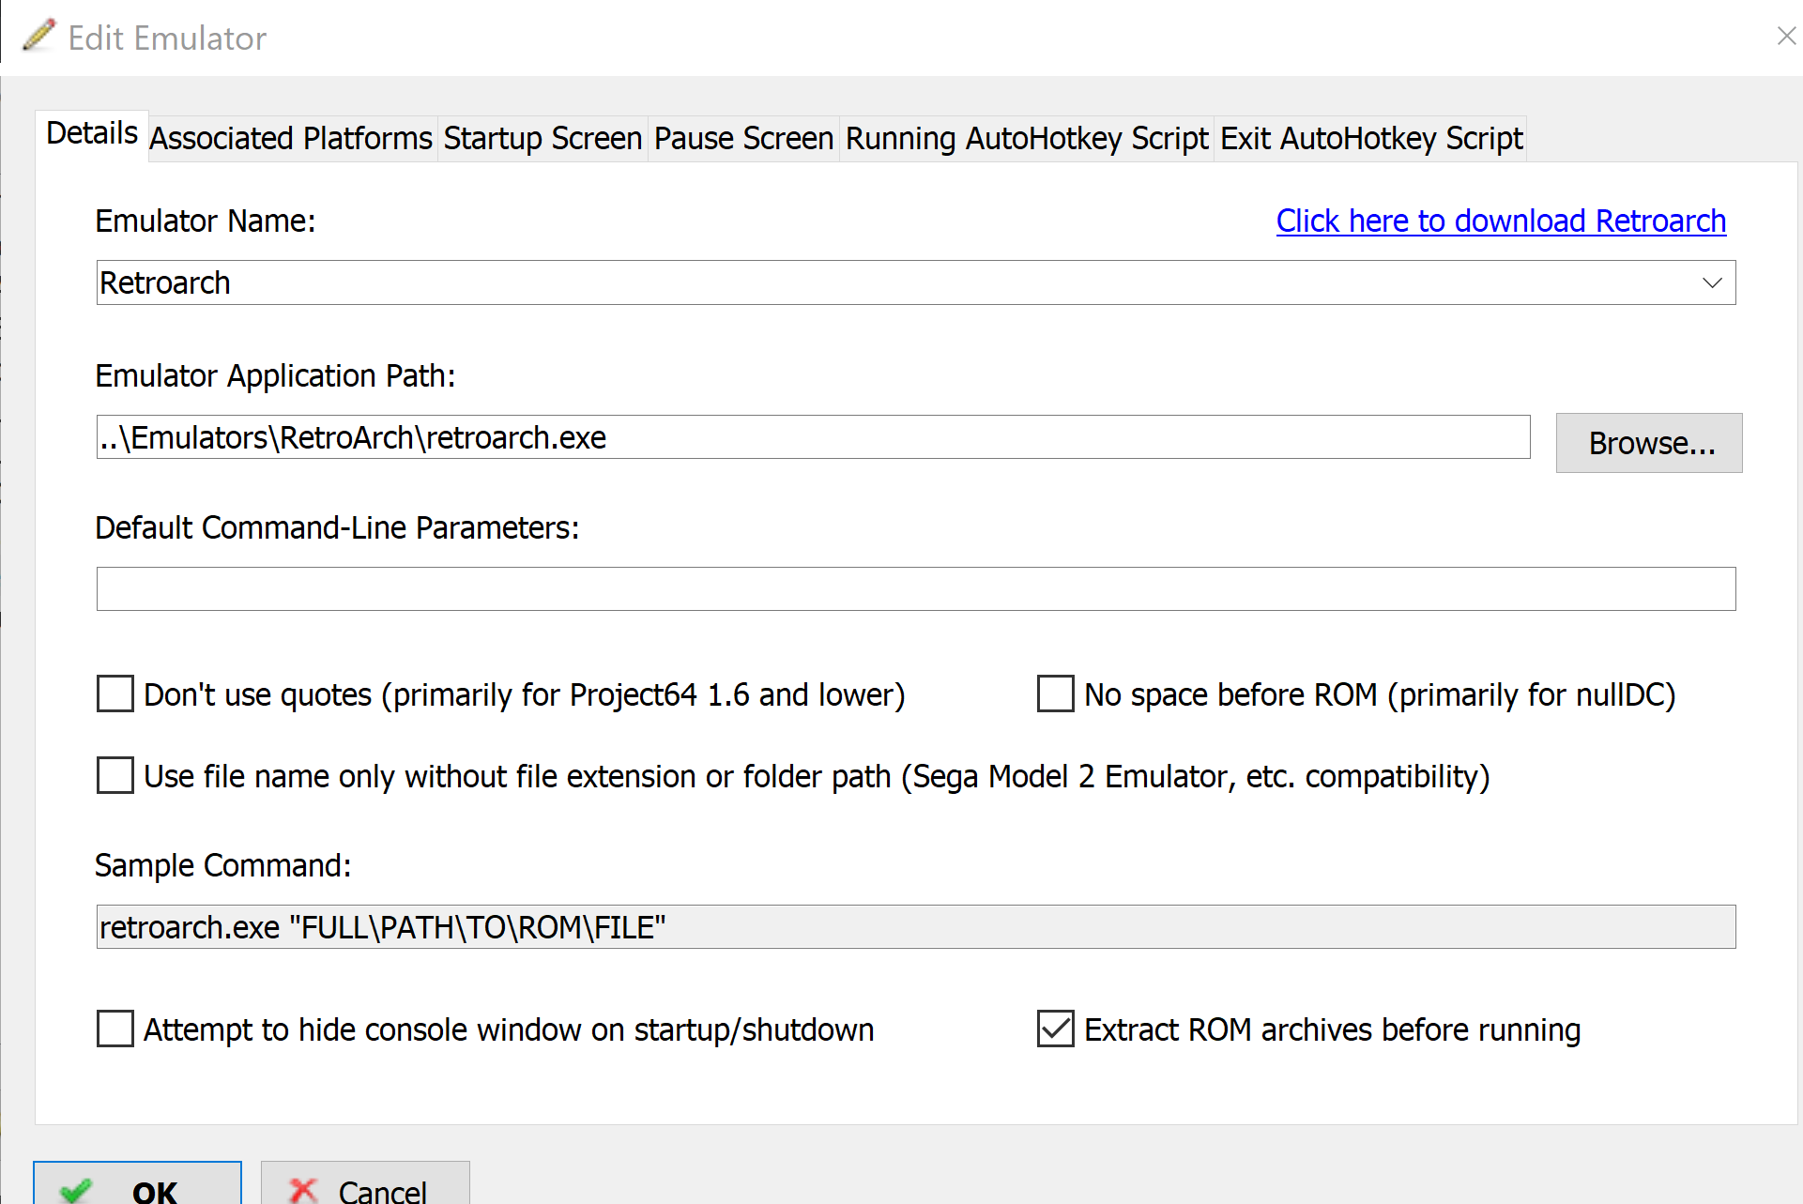The width and height of the screenshot is (1803, 1204).
Task: Open the Startup Screen tab
Action: [542, 139]
